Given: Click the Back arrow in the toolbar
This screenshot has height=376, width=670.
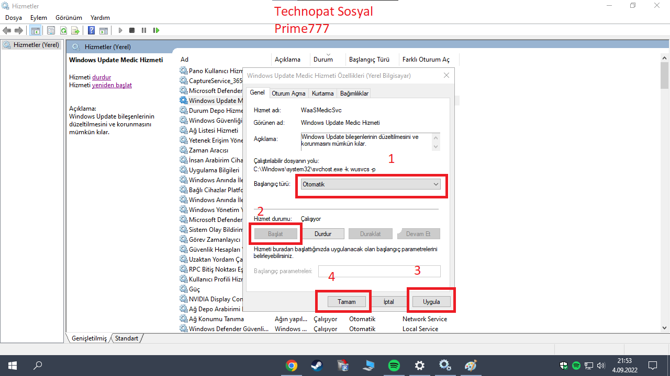Looking at the screenshot, I should [x=7, y=30].
